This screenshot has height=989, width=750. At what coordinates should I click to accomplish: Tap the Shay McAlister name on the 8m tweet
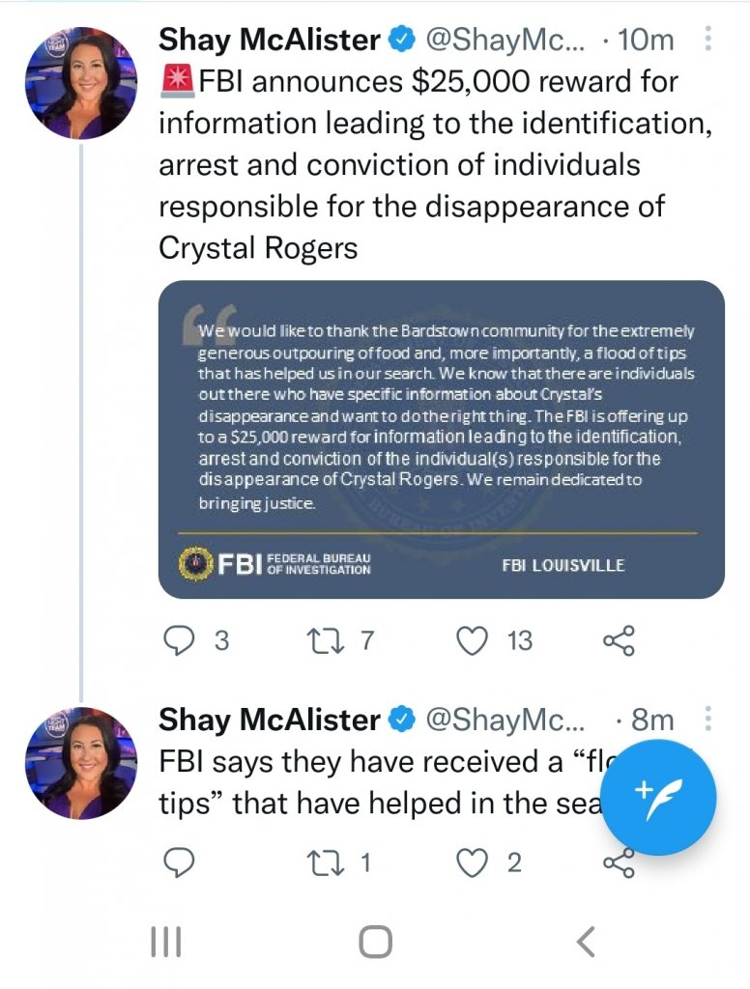pos(270,720)
